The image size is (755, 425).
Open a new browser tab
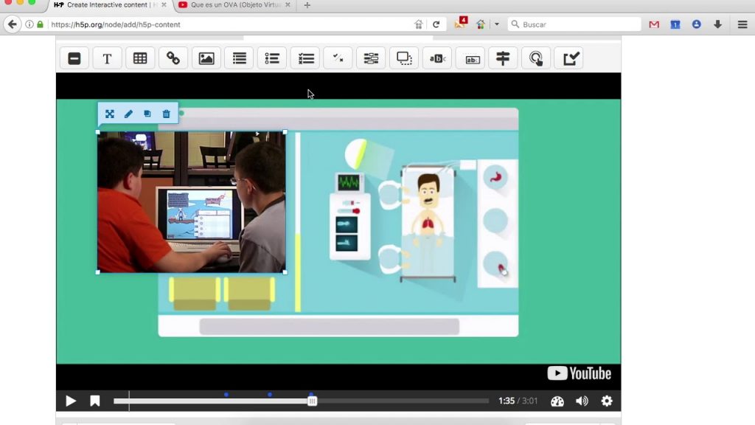pyautogui.click(x=307, y=5)
